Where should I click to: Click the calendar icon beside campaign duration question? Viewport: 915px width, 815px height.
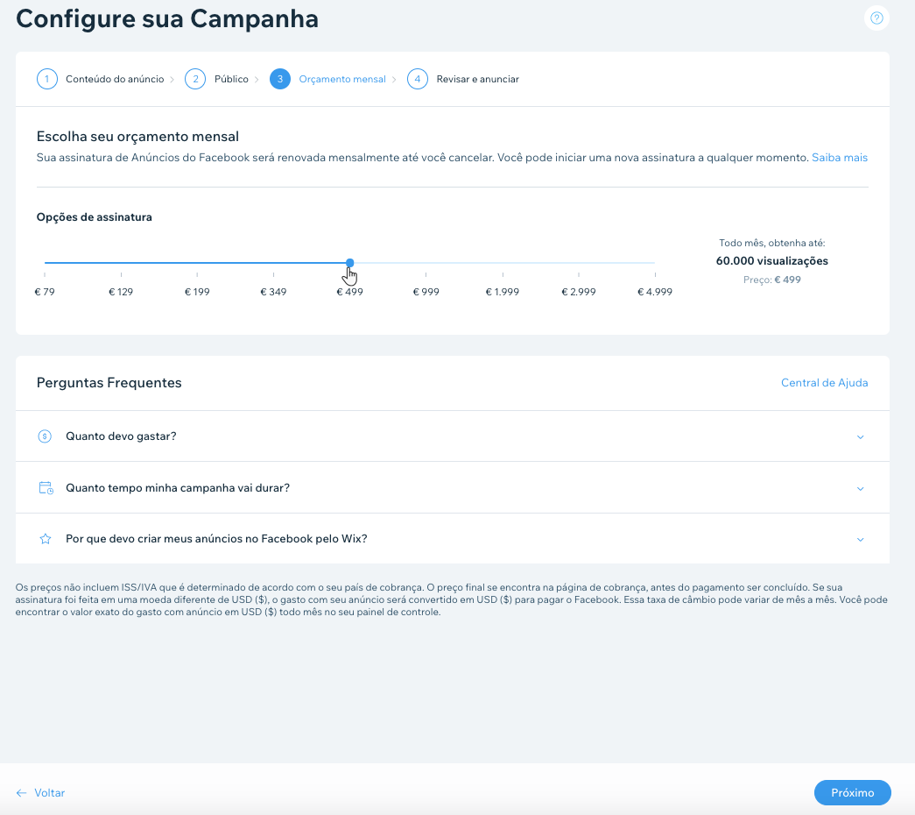click(46, 488)
